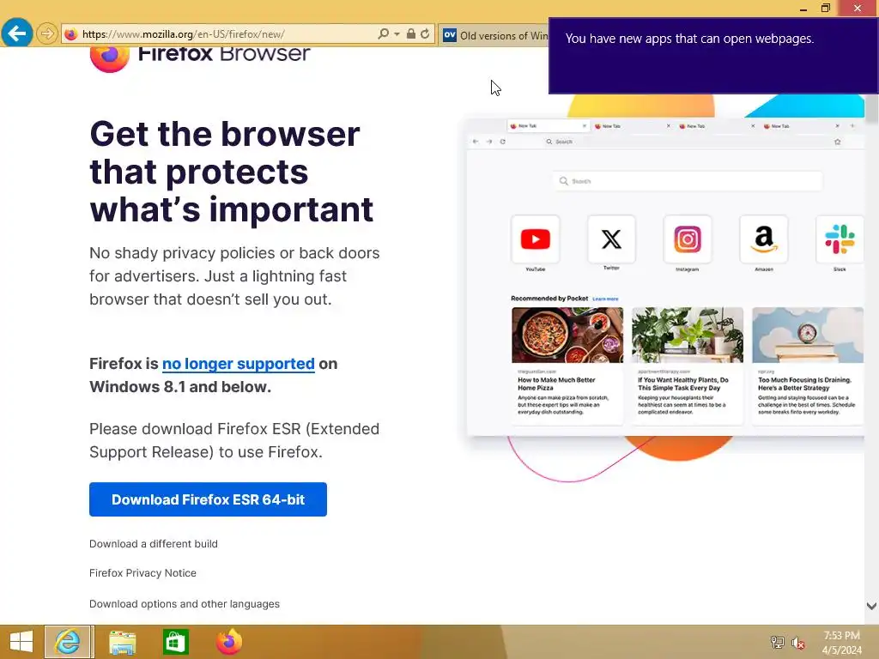Click the search magnifier in address bar
The height and width of the screenshot is (659, 879).
(384, 33)
